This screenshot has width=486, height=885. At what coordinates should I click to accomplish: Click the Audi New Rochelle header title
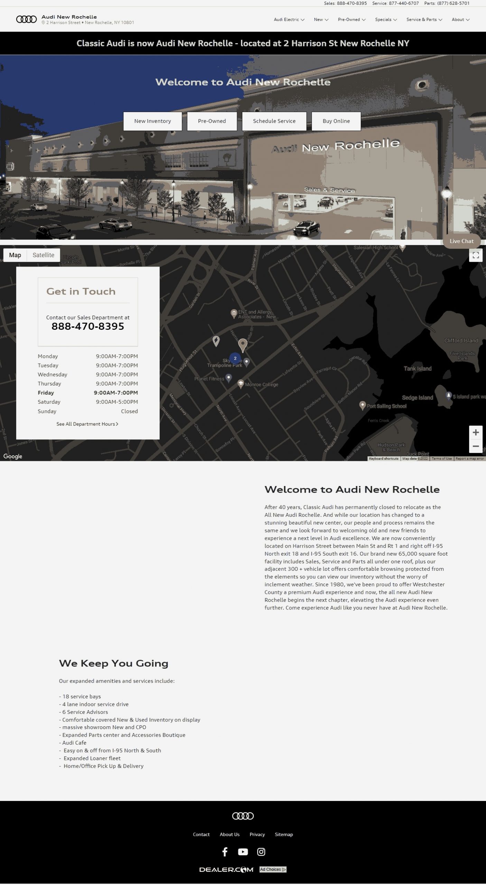click(x=69, y=17)
